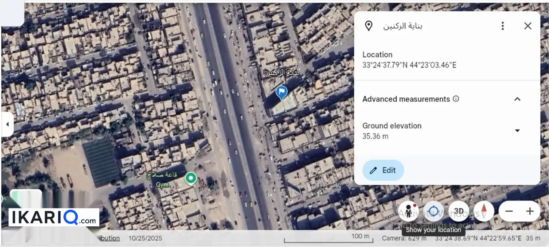
Task: Click Show your location target button
Action: 433,211
